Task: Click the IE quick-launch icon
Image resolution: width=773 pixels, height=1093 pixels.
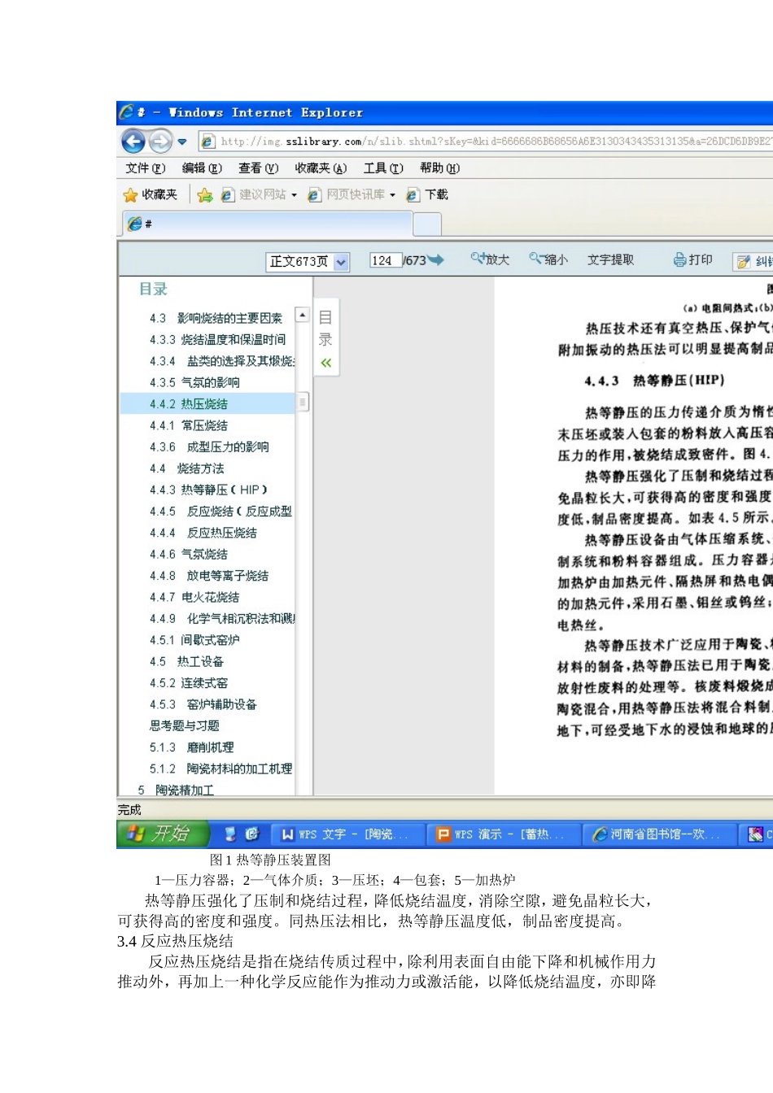Action: (x=251, y=834)
